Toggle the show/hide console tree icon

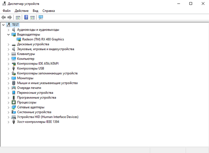point(18,17)
